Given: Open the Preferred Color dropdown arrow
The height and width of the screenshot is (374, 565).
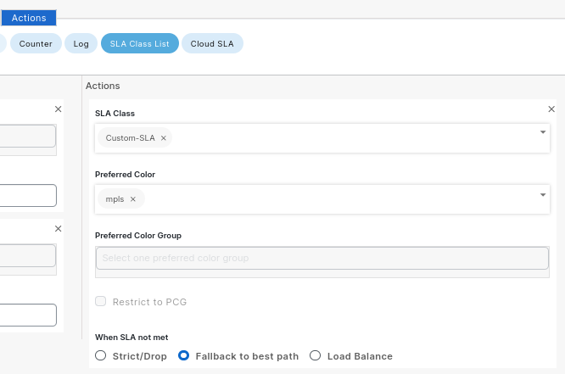Looking at the screenshot, I should pyautogui.click(x=543, y=194).
